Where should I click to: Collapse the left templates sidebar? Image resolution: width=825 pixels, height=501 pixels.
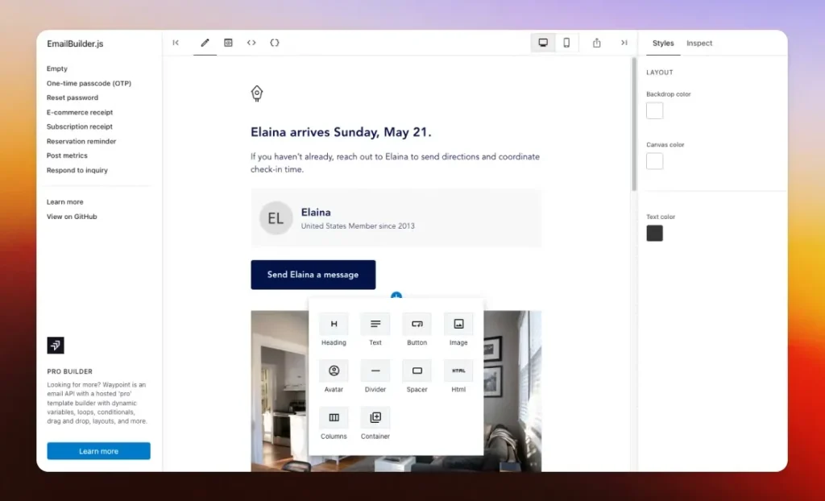[176, 43]
